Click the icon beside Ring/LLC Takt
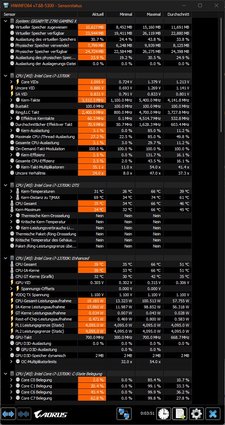The height and width of the screenshot is (425, 225). tap(12, 112)
